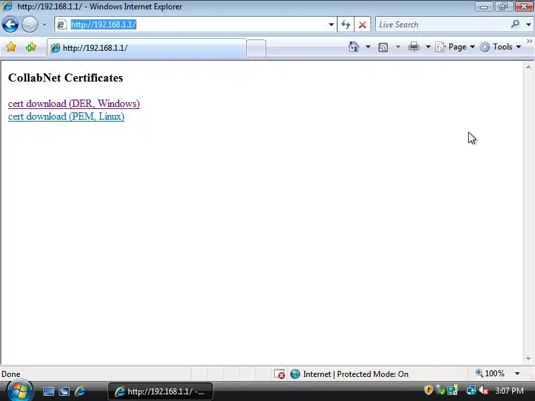Expand the Print options dropdown arrow
The width and height of the screenshot is (535, 401).
428,47
